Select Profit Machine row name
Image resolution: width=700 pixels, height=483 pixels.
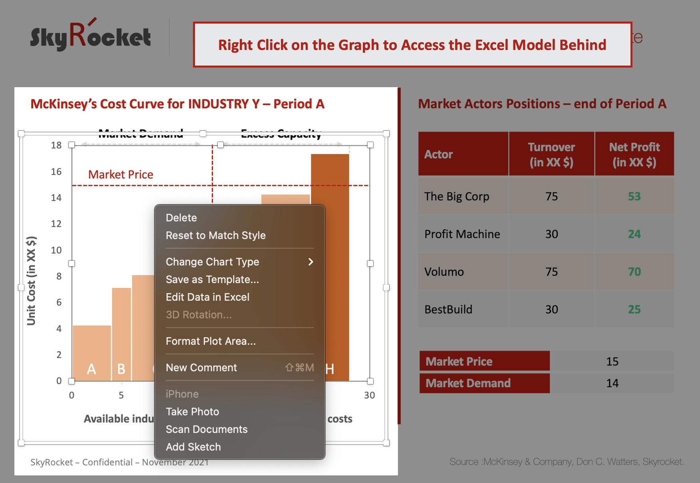462,234
